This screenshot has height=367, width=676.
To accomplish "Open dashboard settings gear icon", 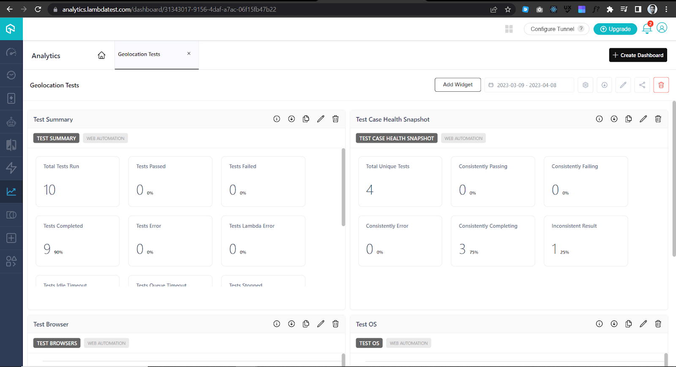I will pos(586,85).
